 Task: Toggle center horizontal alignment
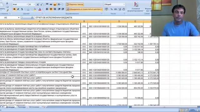tap(51, 9)
